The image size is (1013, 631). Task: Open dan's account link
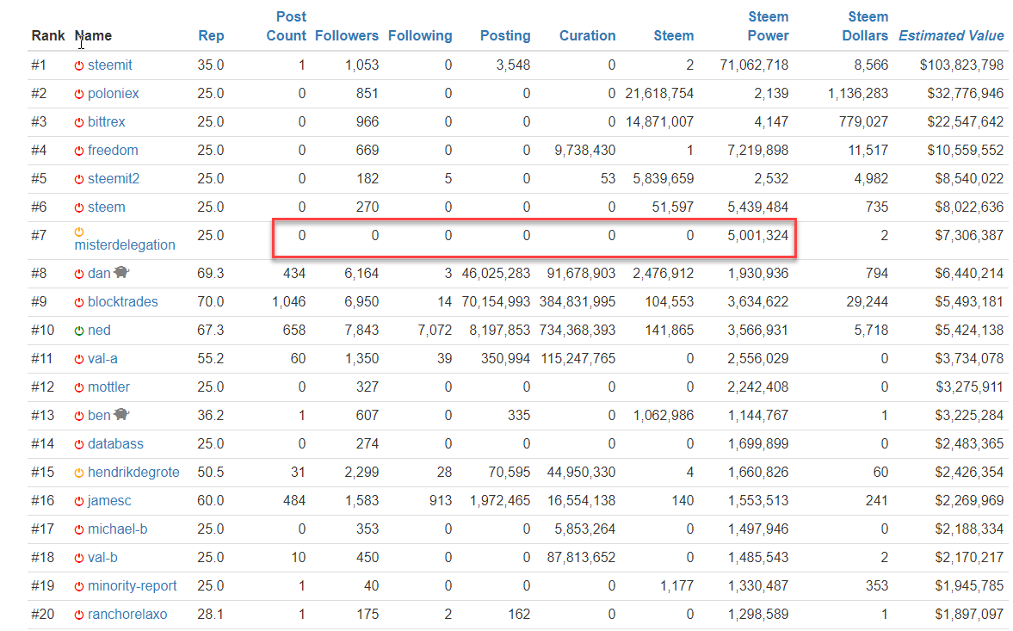pos(99,274)
